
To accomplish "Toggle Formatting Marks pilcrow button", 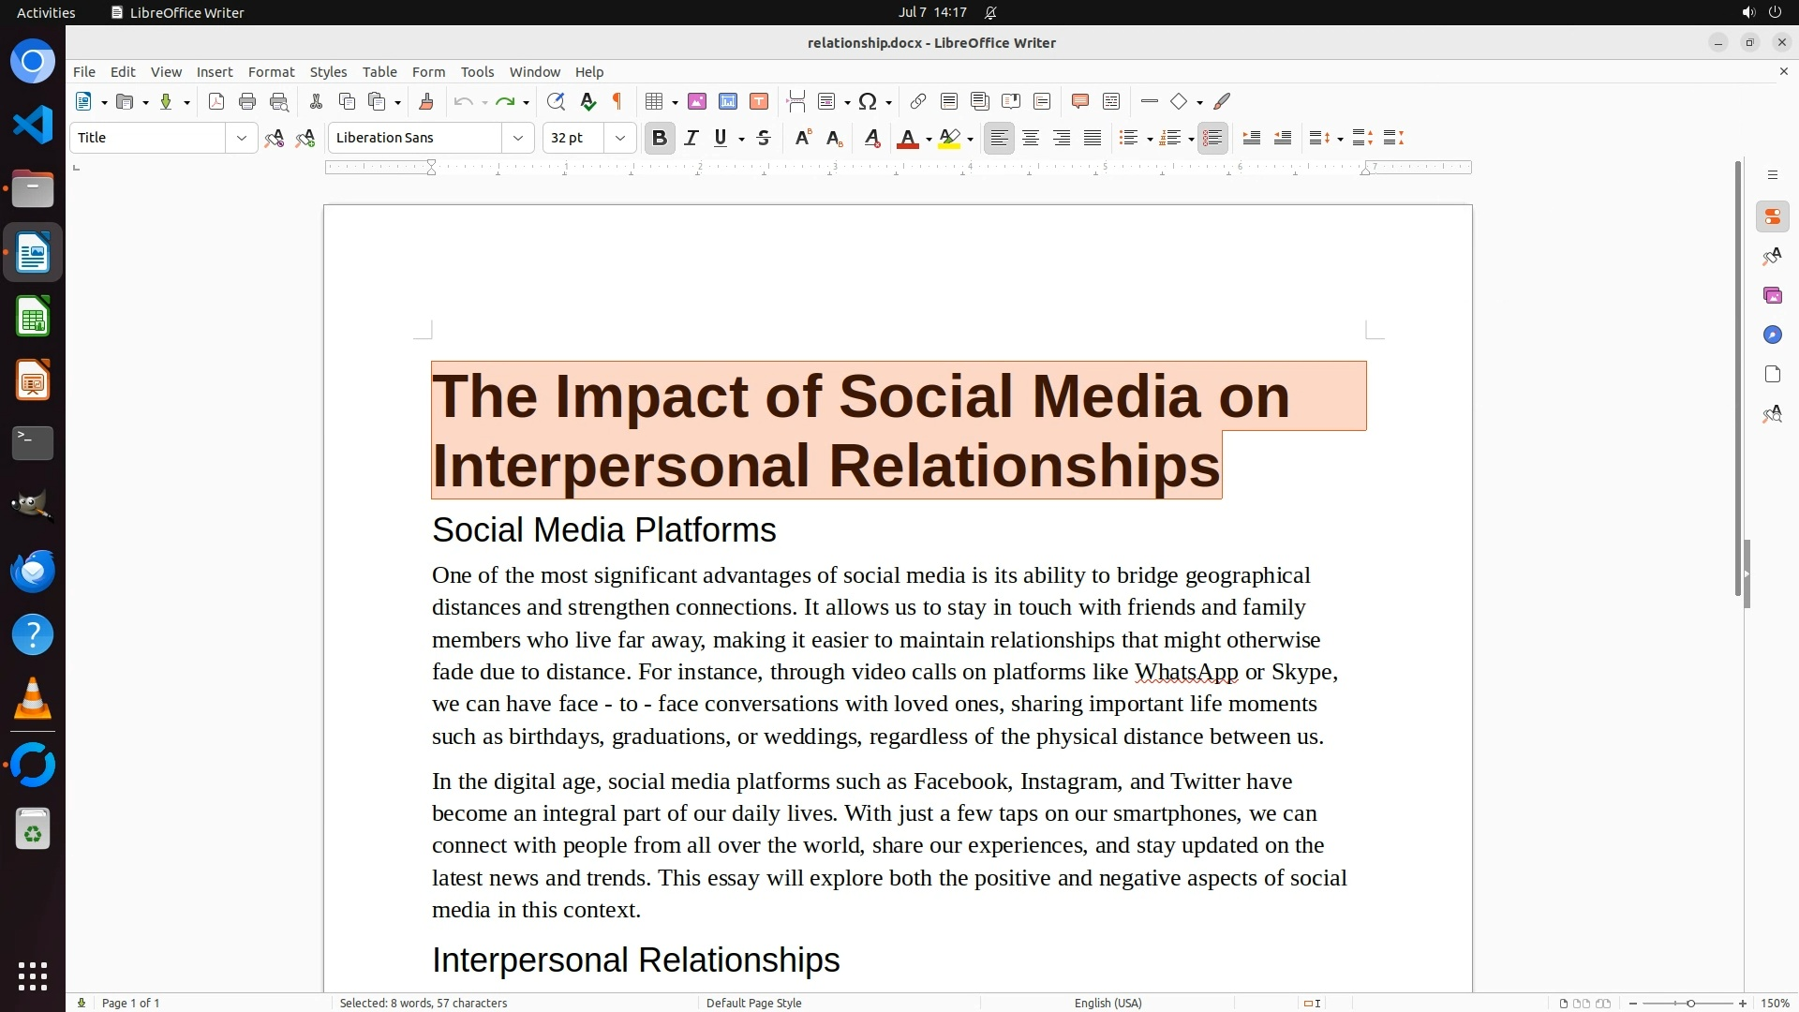I will 617,102.
